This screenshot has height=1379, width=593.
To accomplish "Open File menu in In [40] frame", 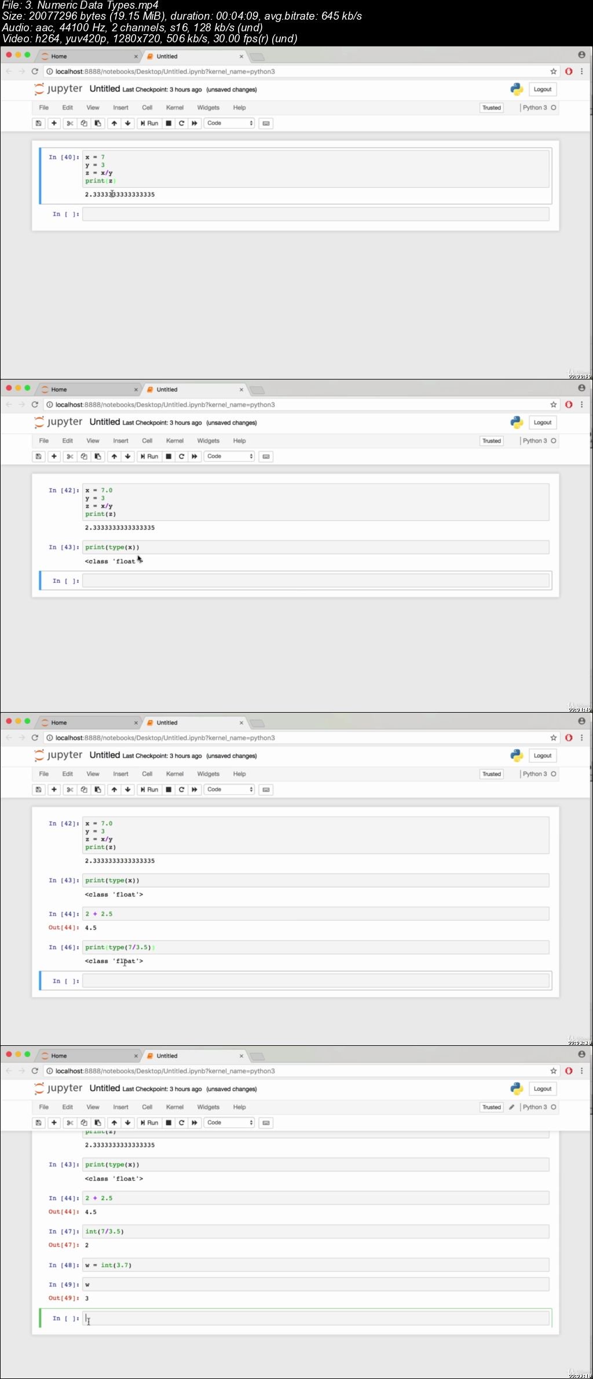I will pyautogui.click(x=43, y=108).
